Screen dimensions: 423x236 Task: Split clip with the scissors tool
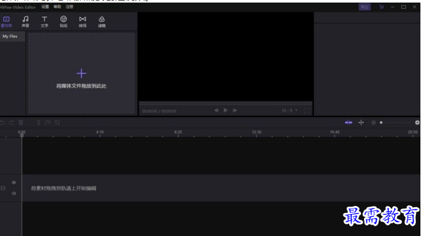point(39,123)
